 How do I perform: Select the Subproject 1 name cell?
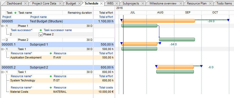tap(39, 44)
